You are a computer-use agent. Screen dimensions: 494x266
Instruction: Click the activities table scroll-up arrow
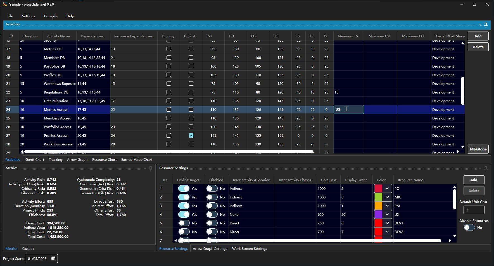[x=462, y=43]
